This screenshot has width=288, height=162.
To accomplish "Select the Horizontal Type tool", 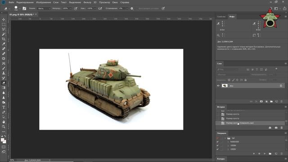I will (4, 107).
